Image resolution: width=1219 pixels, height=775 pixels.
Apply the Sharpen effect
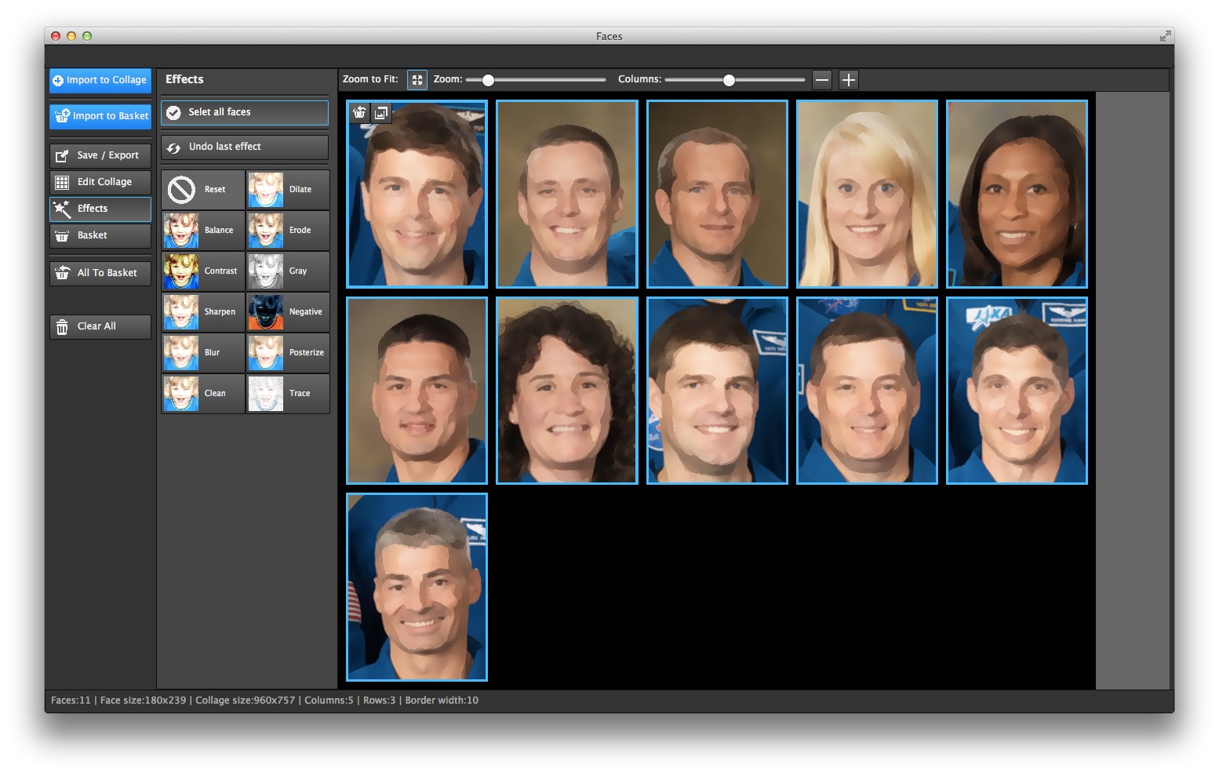point(203,312)
